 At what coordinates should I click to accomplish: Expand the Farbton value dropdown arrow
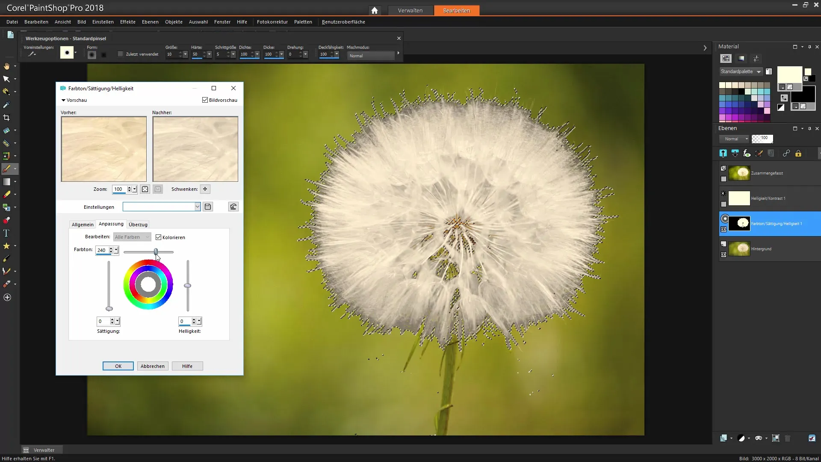pyautogui.click(x=116, y=250)
